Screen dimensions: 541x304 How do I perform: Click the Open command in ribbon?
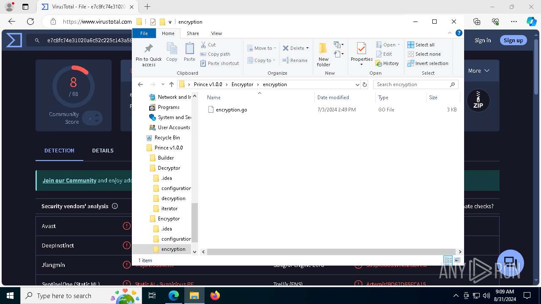click(386, 45)
